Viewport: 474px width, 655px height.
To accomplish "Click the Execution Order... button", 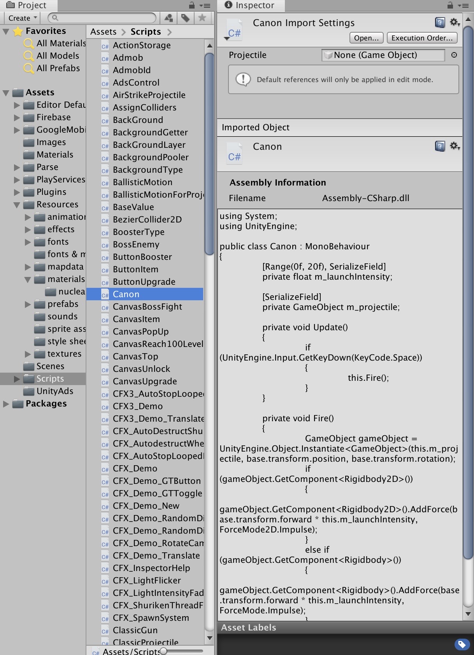I will tap(422, 38).
